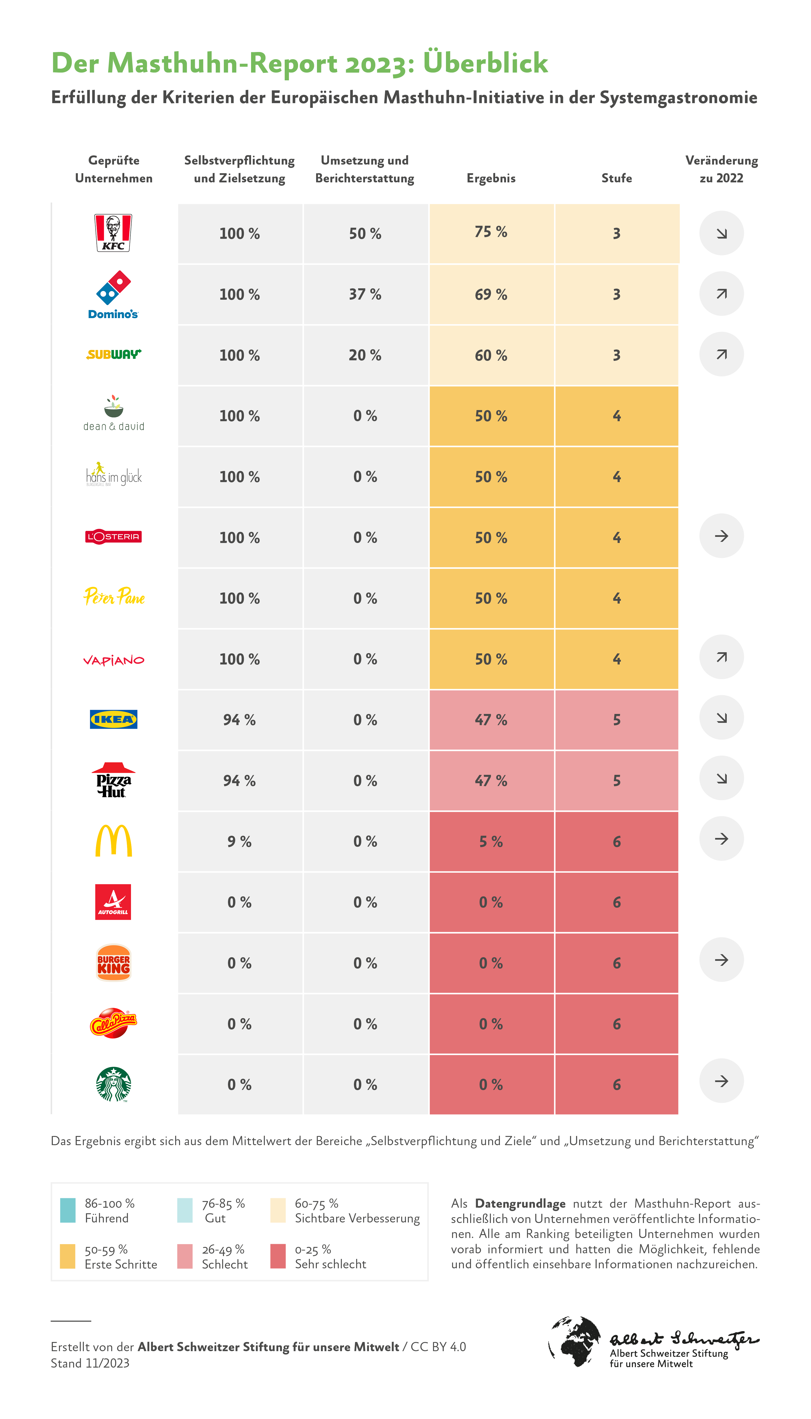Image resolution: width=811 pixels, height=1419 pixels.
Task: Click the unchanged arrow in L'Osteria row
Action: [x=721, y=536]
